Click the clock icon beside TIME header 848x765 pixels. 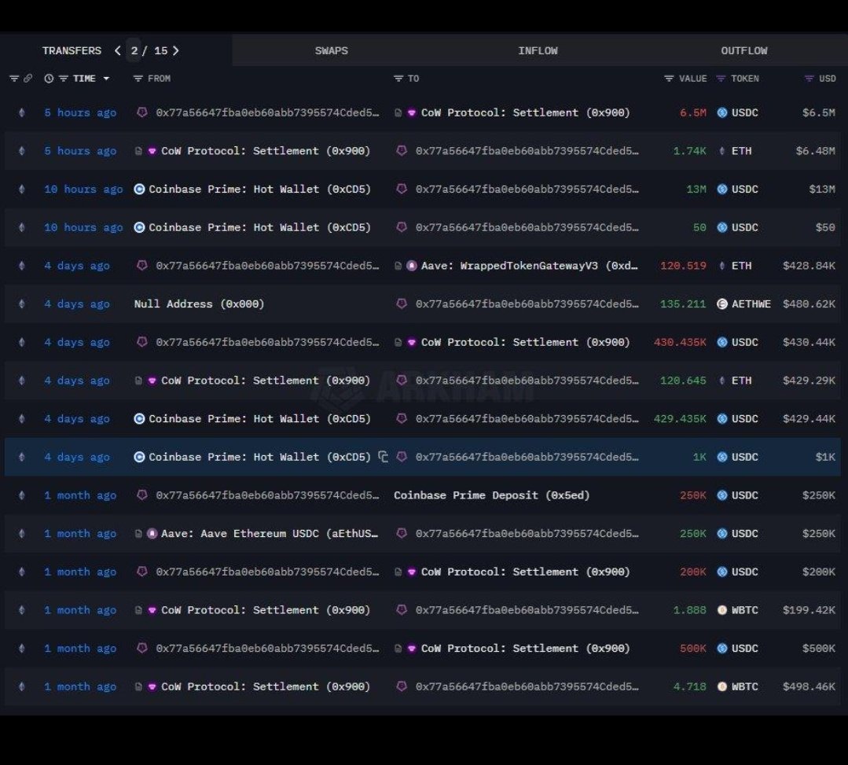[x=49, y=79]
